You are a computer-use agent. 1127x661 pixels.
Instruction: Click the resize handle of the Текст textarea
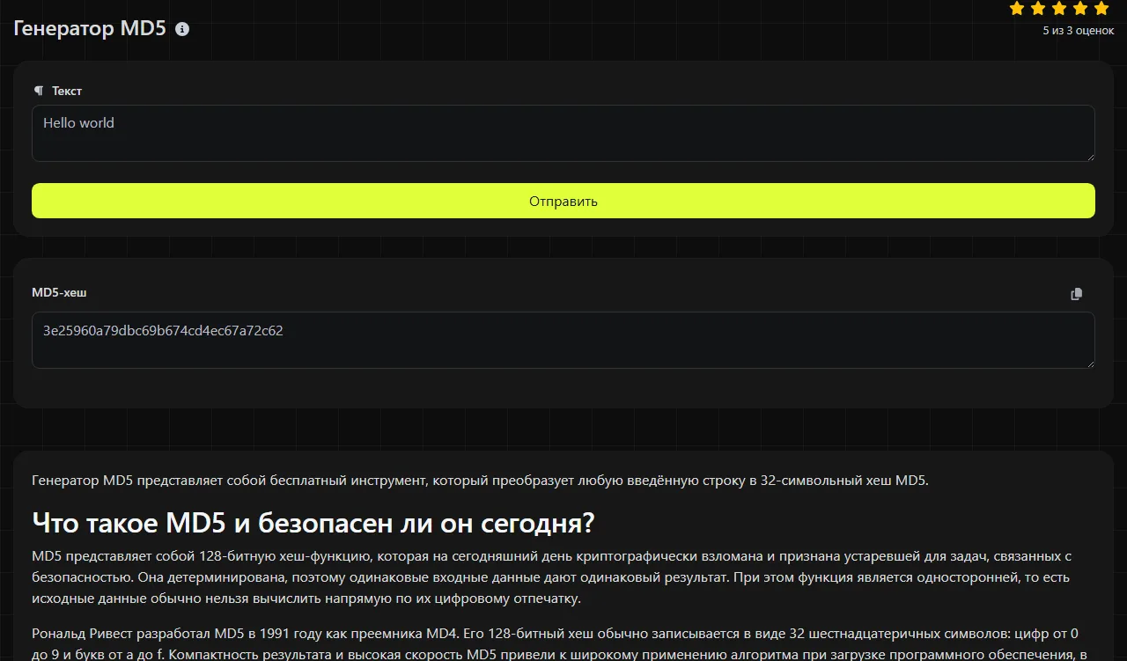click(1090, 157)
